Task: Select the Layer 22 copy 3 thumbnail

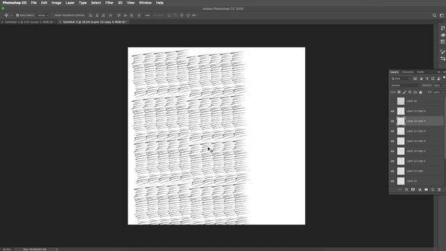Action: pos(401,151)
